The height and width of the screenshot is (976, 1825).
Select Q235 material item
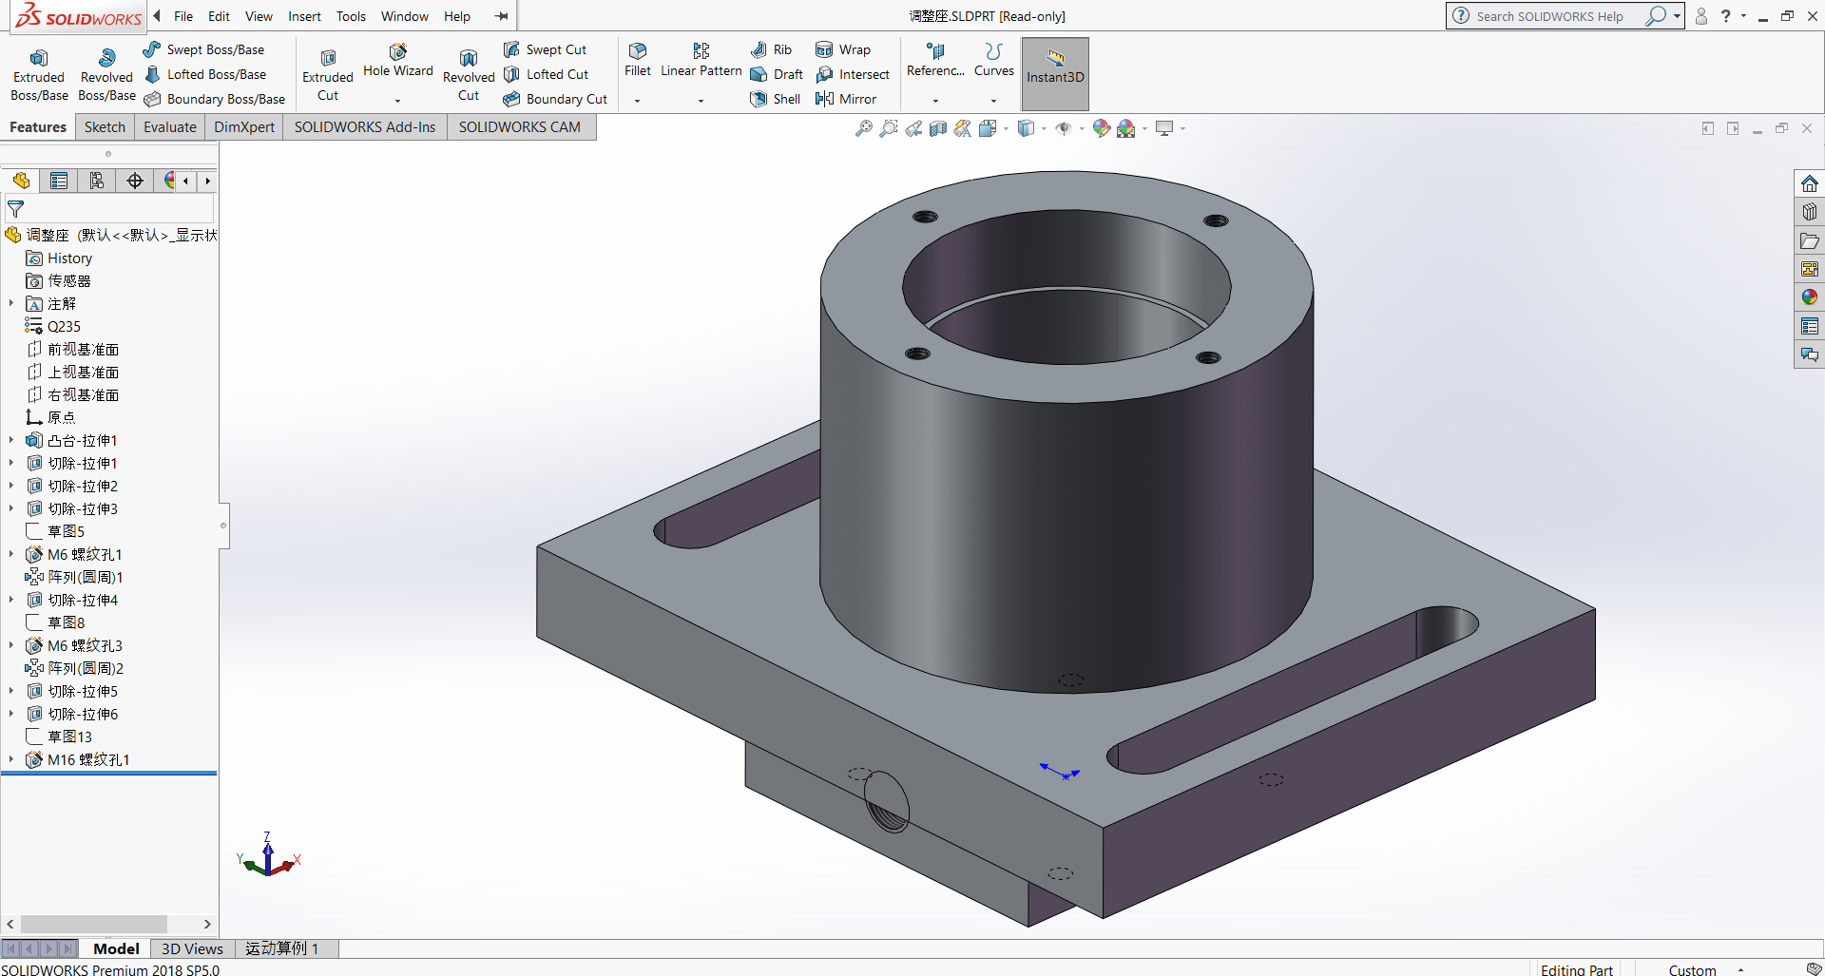(x=53, y=326)
